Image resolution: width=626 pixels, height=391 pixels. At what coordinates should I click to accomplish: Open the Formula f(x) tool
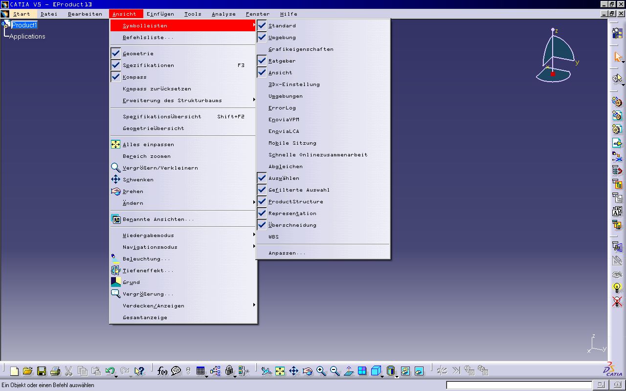click(x=162, y=371)
